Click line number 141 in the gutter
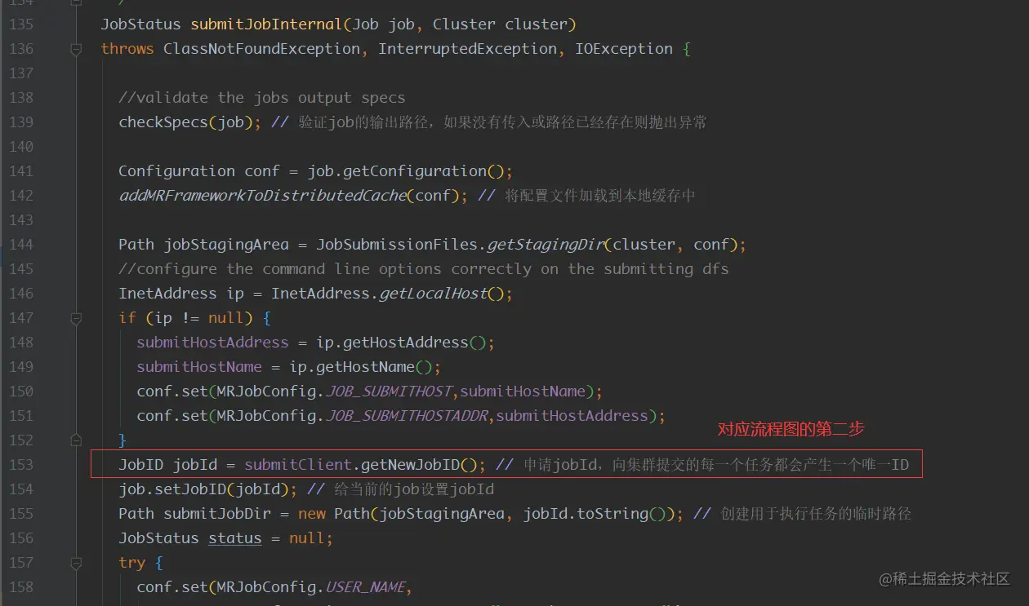1029x606 pixels. pyautogui.click(x=20, y=171)
